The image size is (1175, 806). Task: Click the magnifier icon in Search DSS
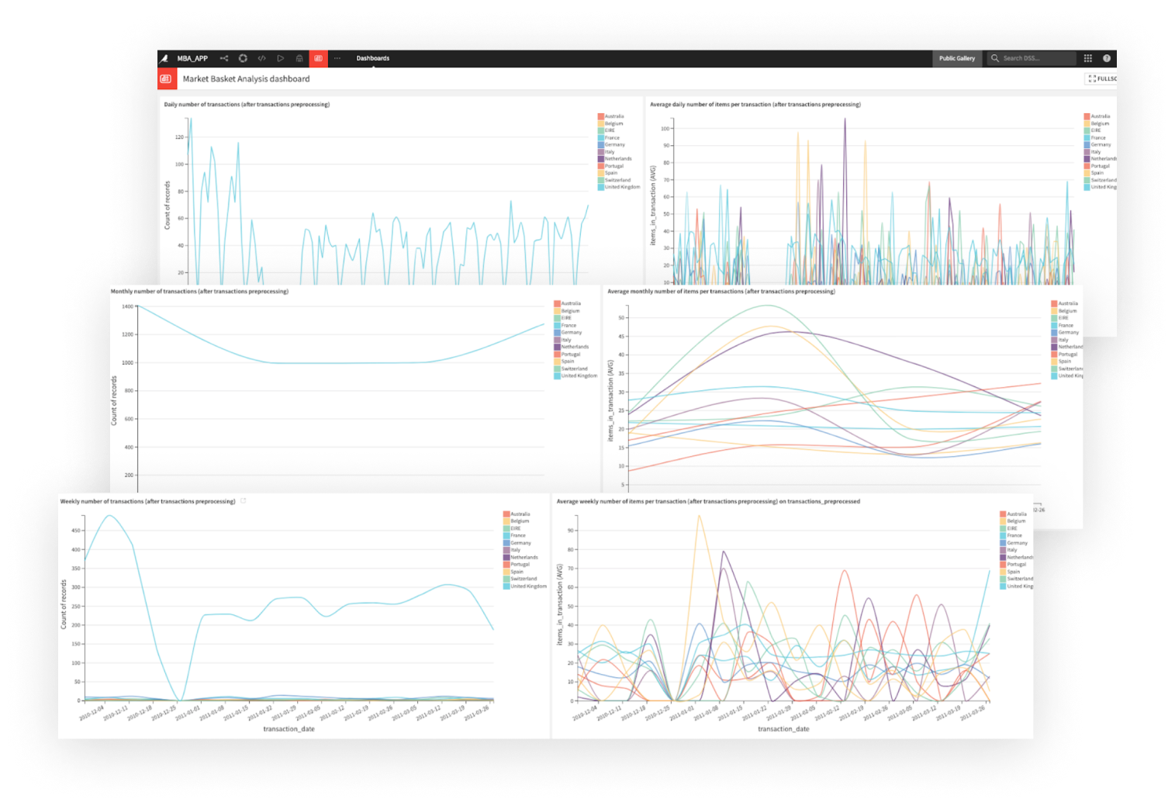tap(995, 58)
